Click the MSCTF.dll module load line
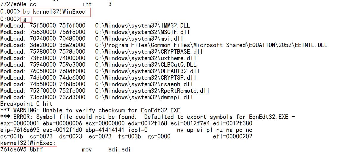344x161 pixels. (95, 32)
